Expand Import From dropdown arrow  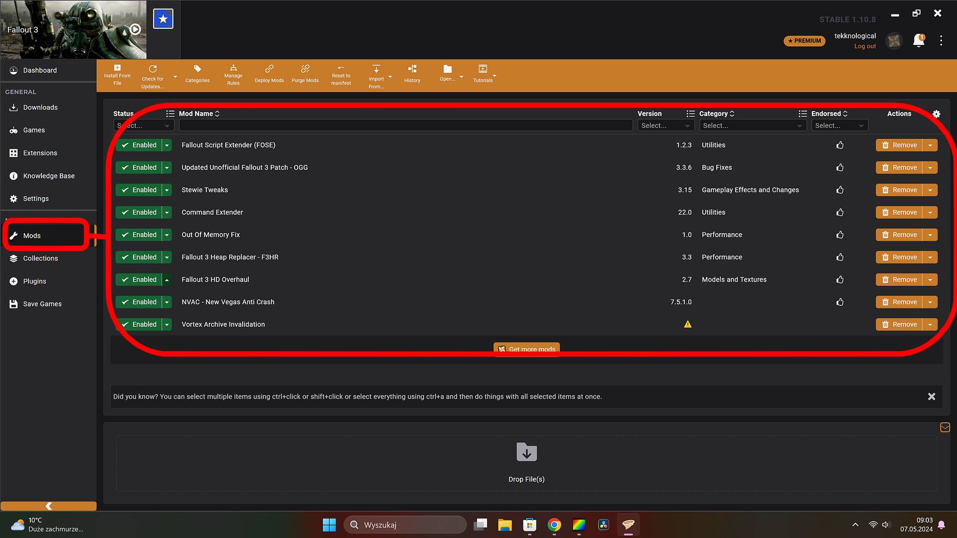(390, 77)
